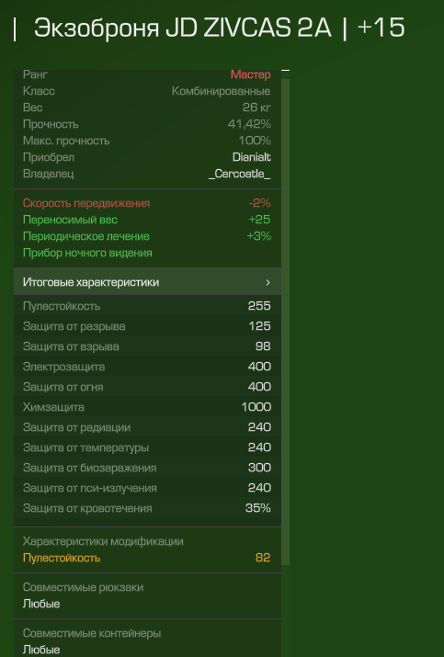
Task: Click the yellow Пулестойкость 82 modification row
Action: coord(147,558)
